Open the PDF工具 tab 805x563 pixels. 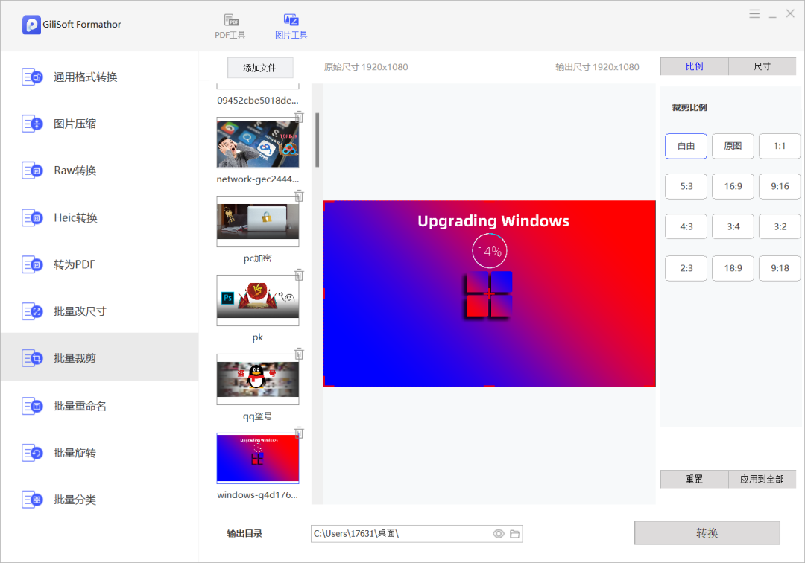[x=230, y=27]
